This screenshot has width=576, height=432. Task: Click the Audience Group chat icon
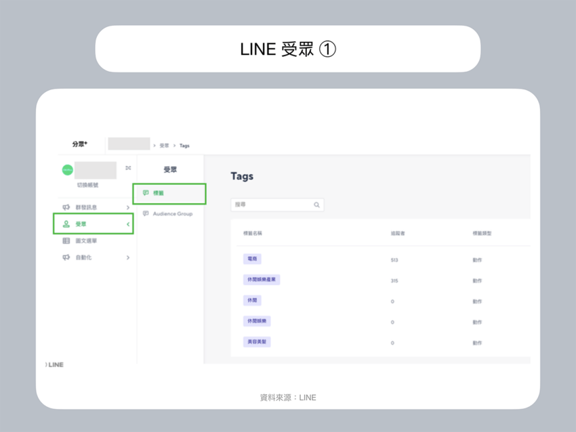click(145, 214)
